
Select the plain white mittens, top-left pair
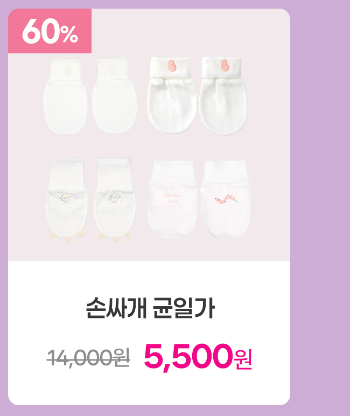tap(90, 96)
